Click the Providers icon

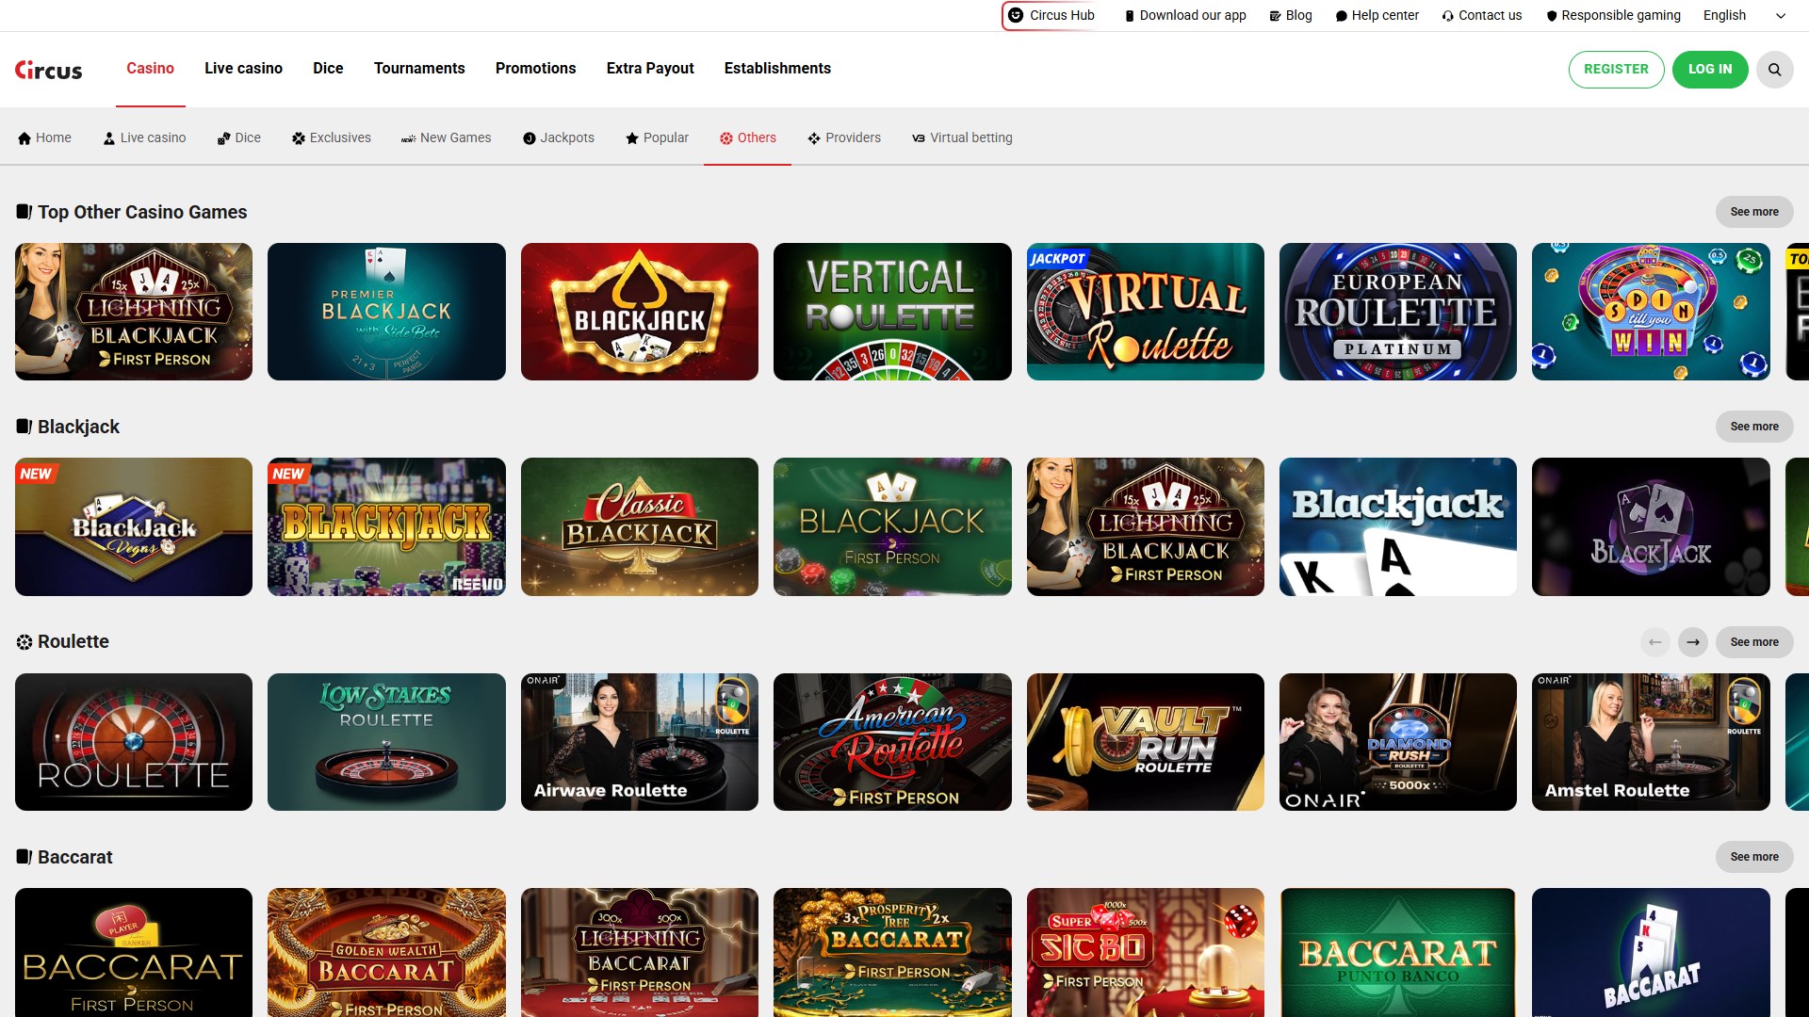point(814,138)
